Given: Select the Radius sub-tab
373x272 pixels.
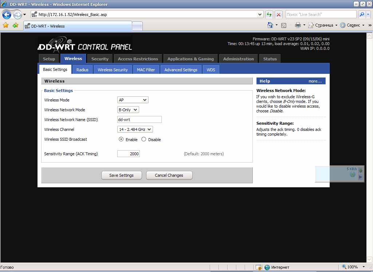Looking at the screenshot, I should pos(82,69).
